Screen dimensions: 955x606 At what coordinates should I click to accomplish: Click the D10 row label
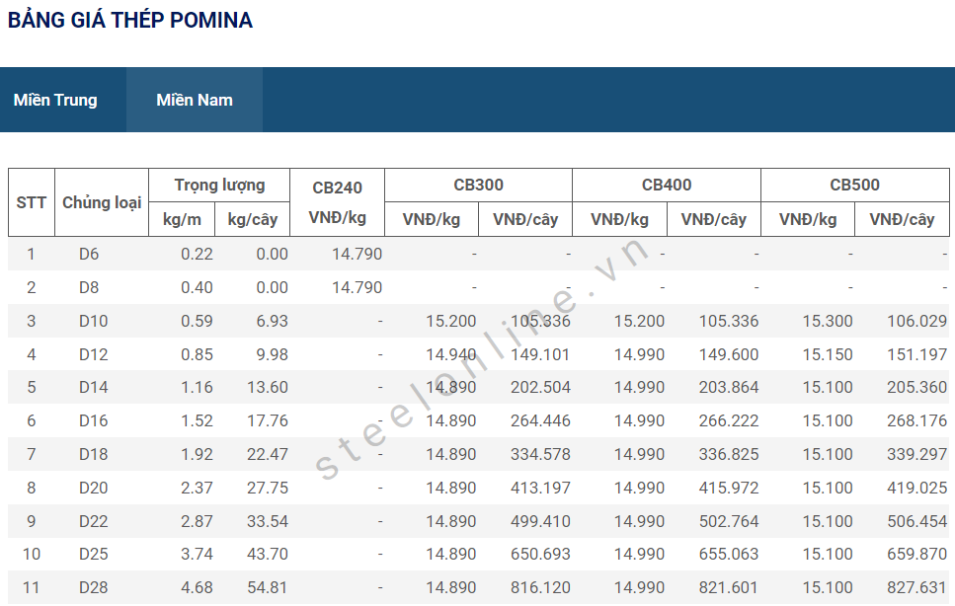pos(93,321)
